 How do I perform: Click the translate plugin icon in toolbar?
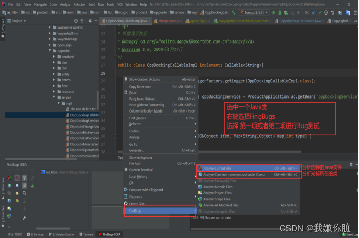(348, 12)
